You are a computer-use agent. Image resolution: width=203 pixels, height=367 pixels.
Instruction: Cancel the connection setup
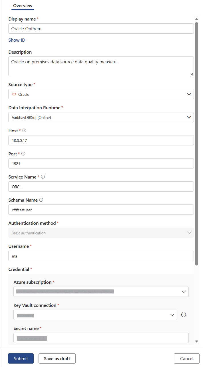187,358
